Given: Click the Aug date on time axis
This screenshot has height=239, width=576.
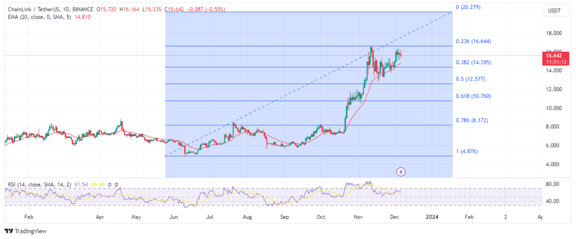Looking at the screenshot, I should (247, 217).
